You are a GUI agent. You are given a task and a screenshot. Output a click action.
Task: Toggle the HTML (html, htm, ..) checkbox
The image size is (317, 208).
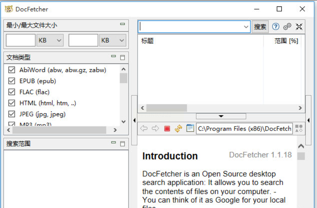pyautogui.click(x=12, y=103)
